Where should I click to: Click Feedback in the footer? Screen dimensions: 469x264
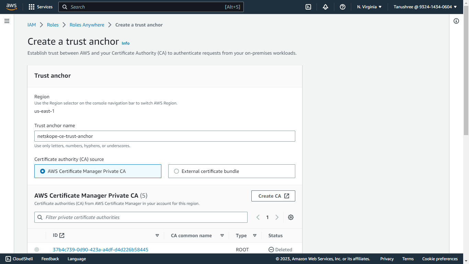coord(50,259)
